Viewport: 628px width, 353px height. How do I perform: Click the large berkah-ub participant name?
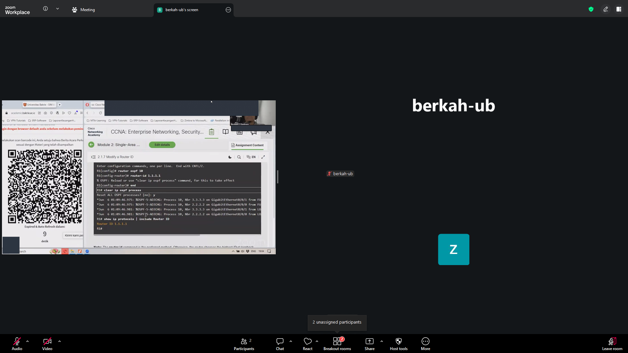coord(454,106)
